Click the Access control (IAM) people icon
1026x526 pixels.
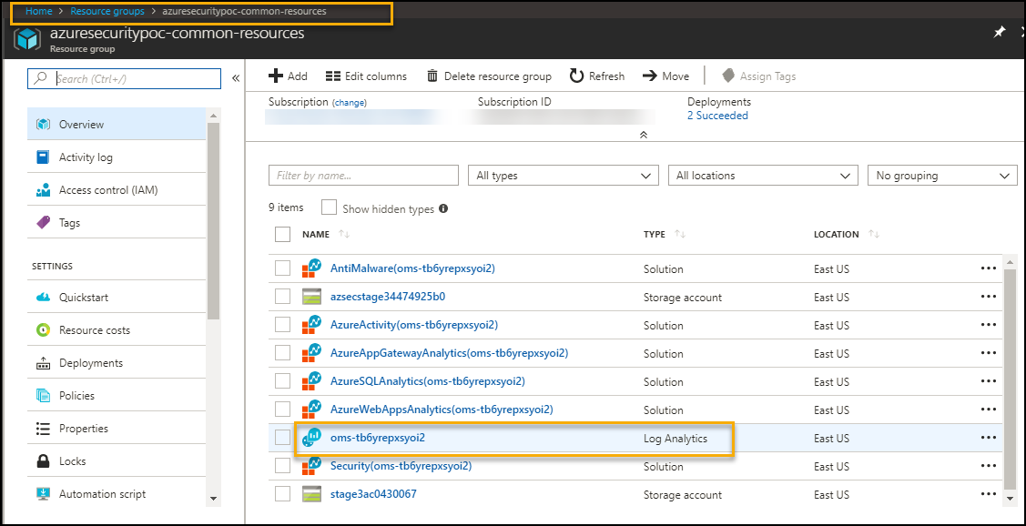pos(43,190)
